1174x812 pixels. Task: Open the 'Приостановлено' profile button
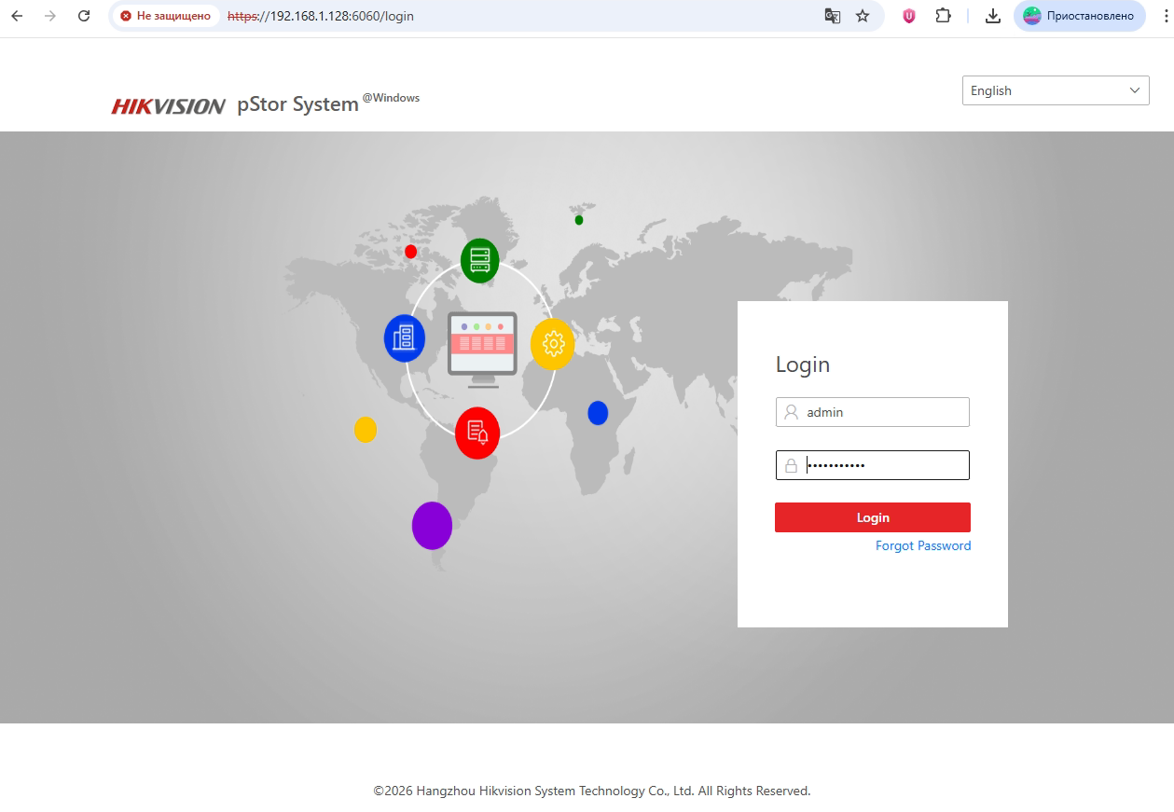(x=1079, y=16)
